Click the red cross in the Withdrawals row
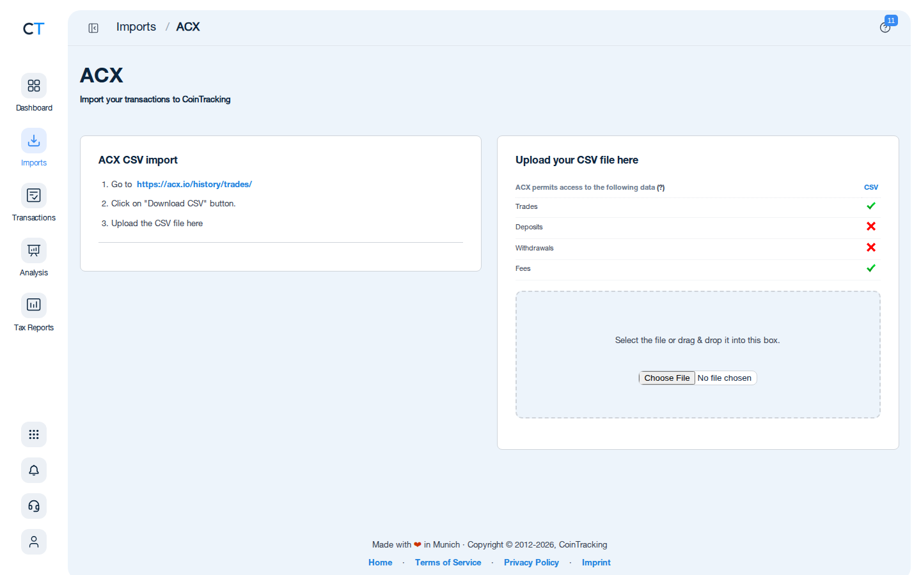The image size is (921, 575). (x=871, y=247)
